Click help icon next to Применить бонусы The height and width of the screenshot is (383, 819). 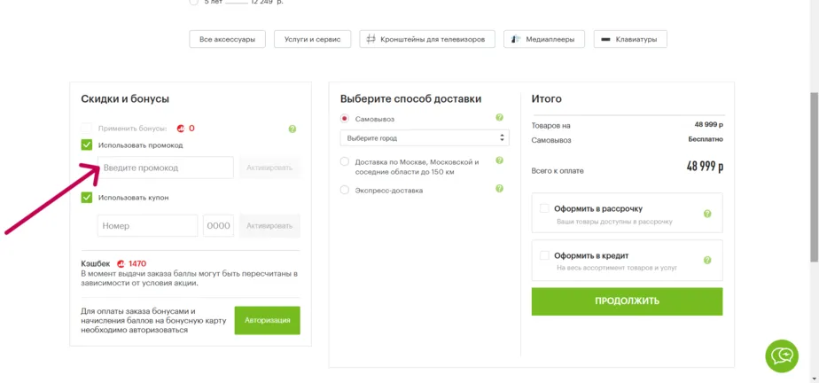pyautogui.click(x=292, y=129)
